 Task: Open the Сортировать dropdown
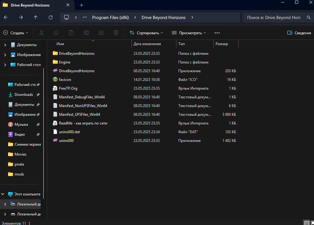click(x=146, y=33)
